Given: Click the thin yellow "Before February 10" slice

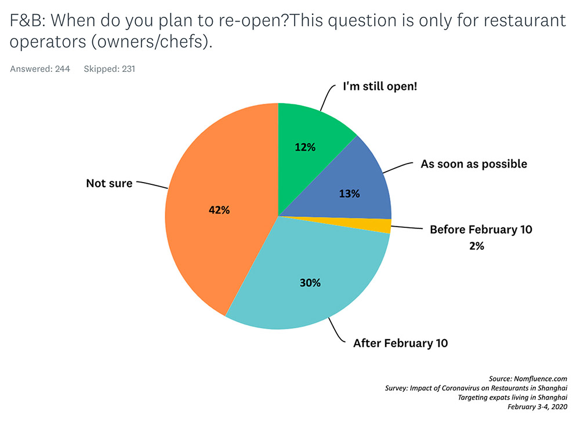Looking at the screenshot, I should [x=383, y=225].
